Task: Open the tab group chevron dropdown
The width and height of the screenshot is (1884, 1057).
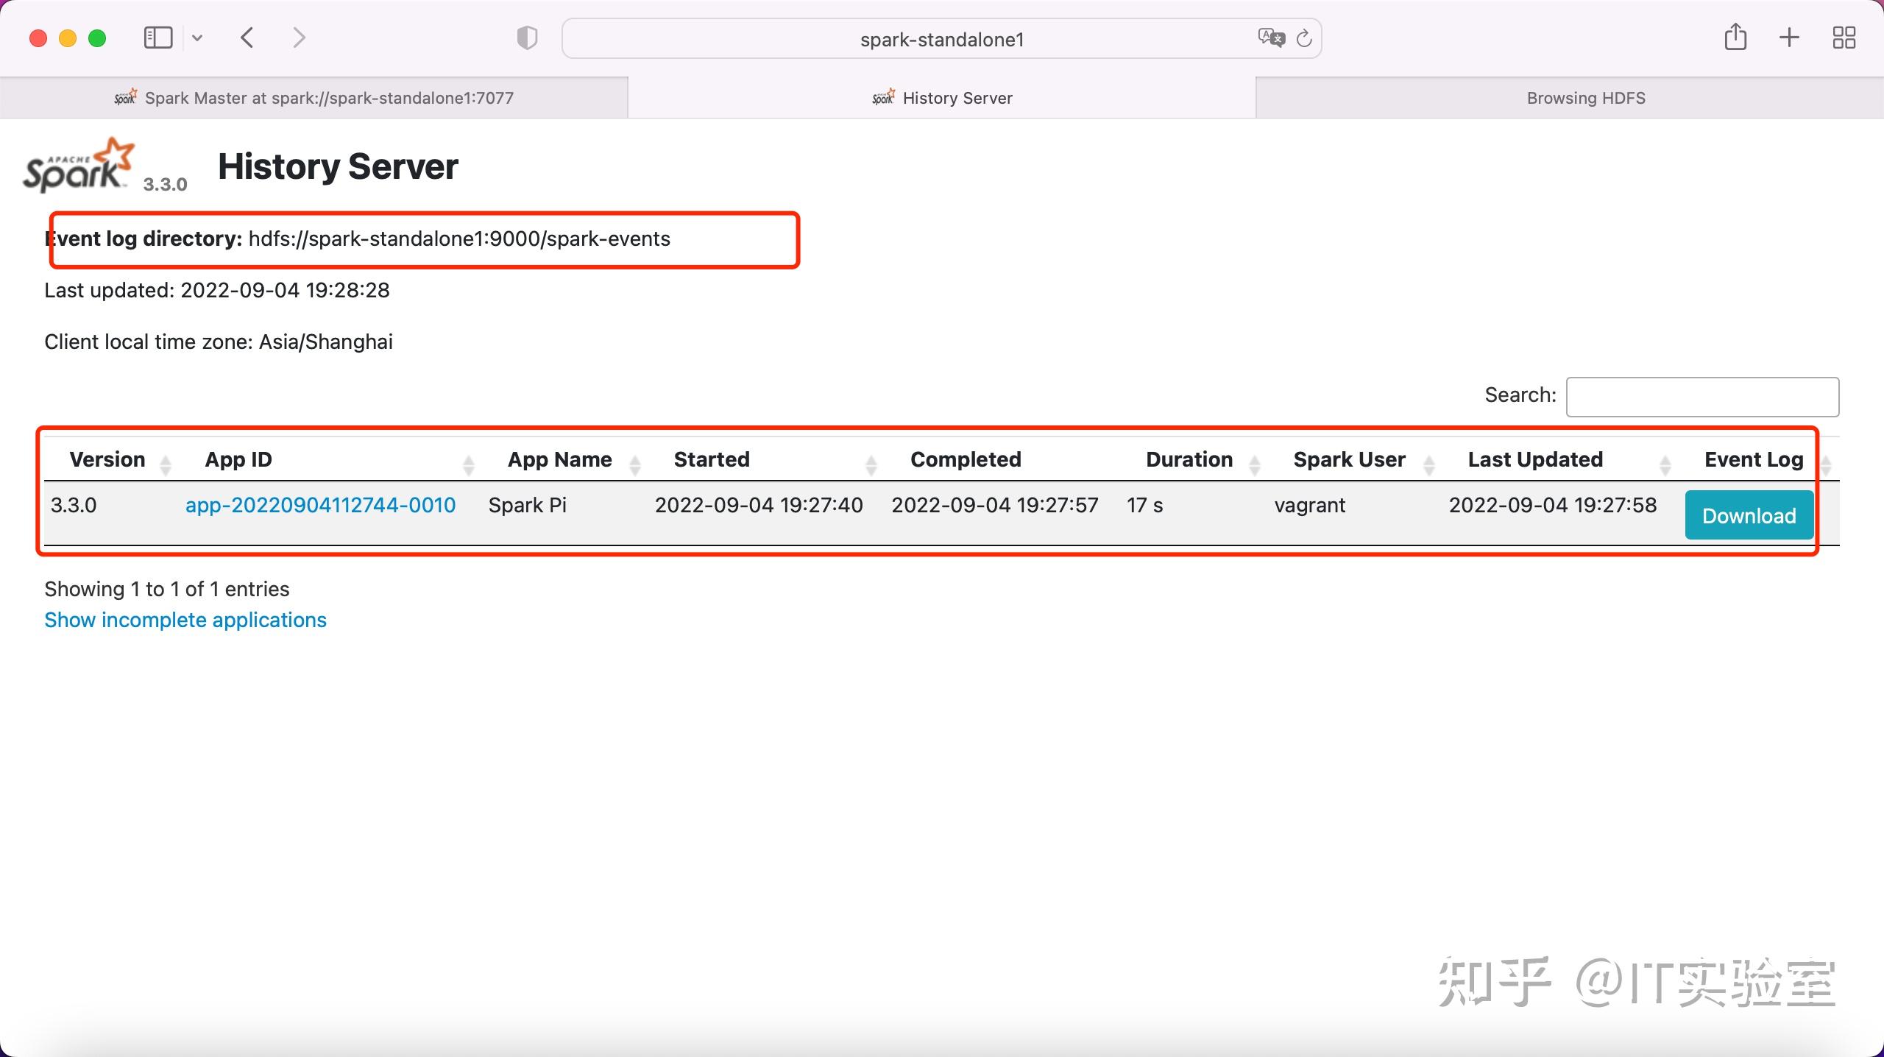Action: (196, 37)
